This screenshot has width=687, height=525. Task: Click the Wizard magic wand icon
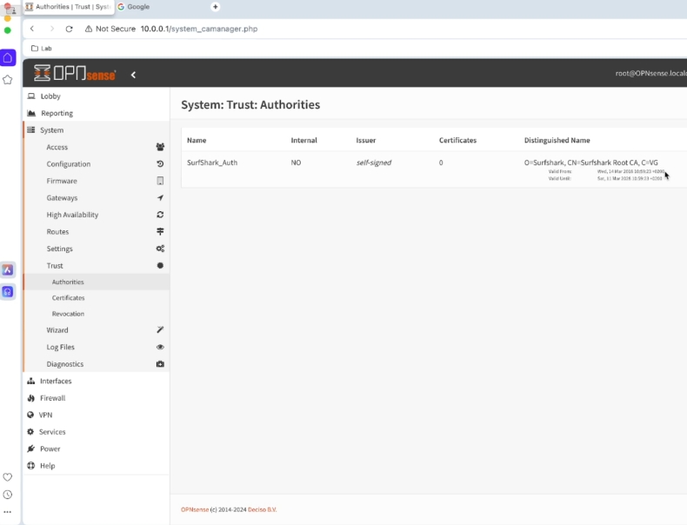[x=160, y=330]
